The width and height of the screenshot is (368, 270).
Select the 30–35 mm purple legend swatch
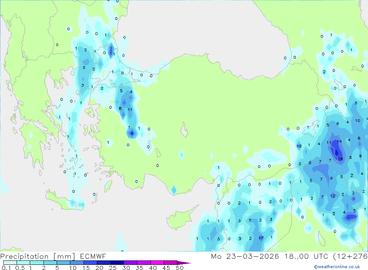(130, 263)
